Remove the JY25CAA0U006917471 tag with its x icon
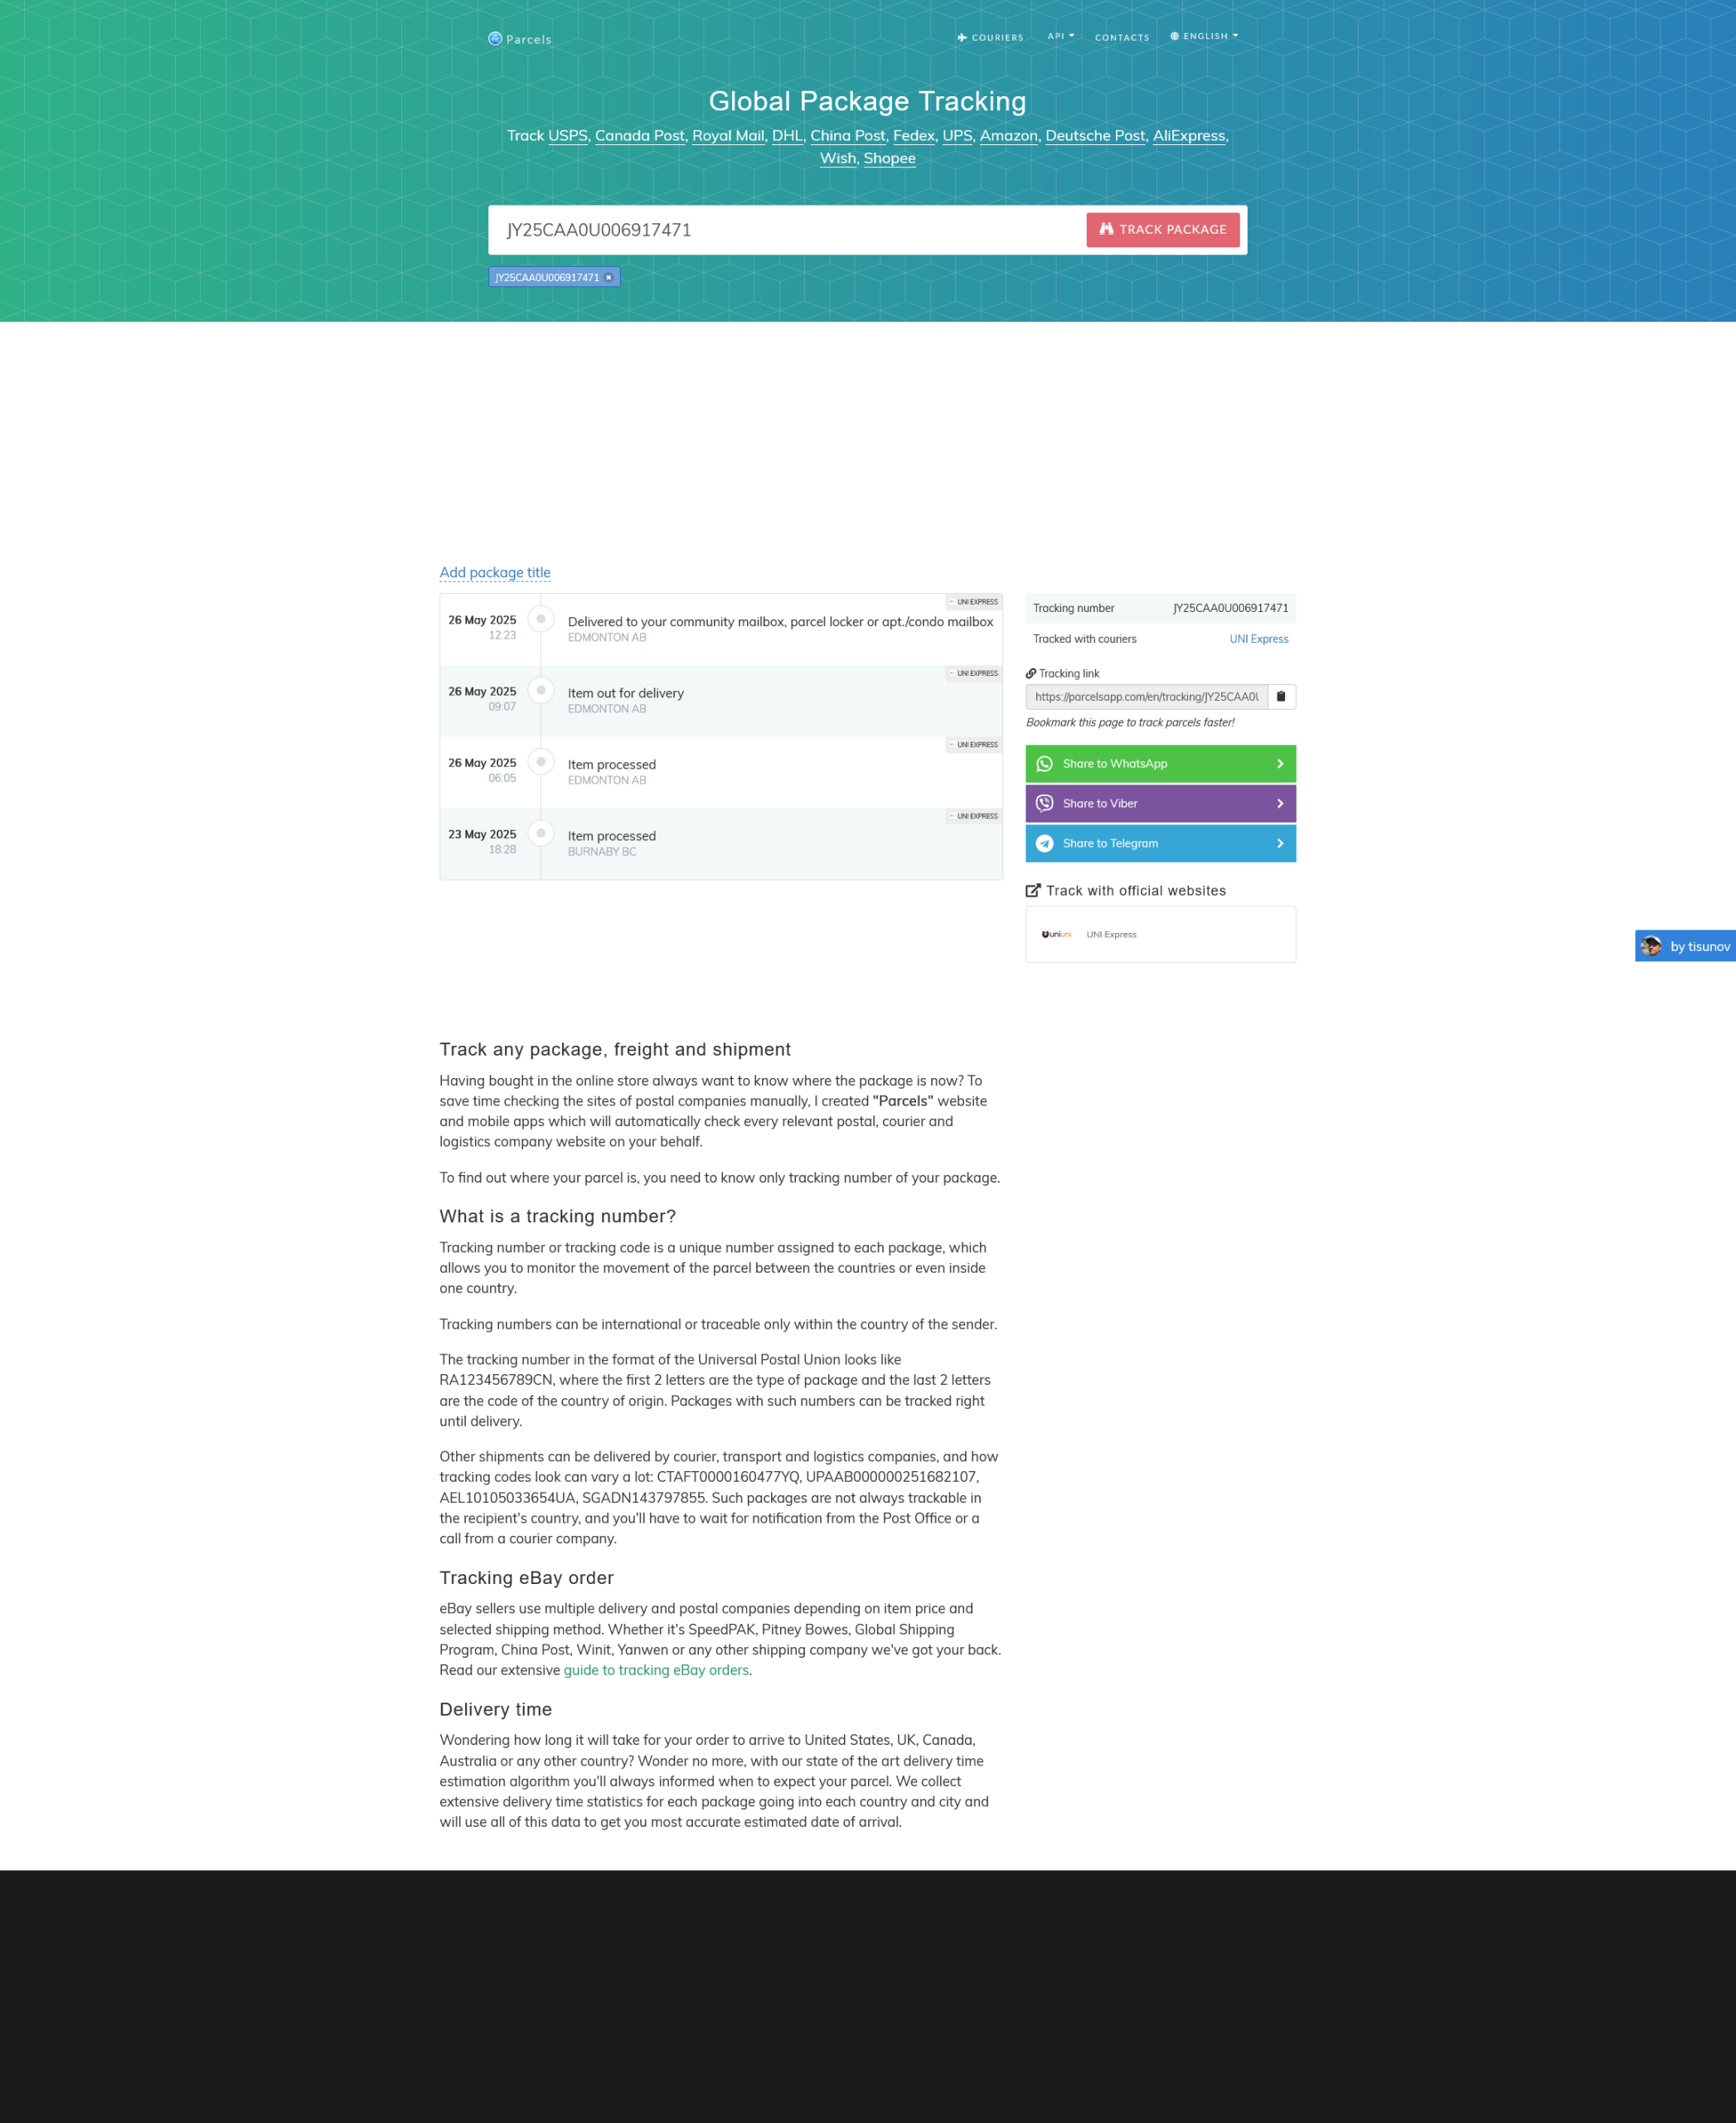 coord(608,278)
